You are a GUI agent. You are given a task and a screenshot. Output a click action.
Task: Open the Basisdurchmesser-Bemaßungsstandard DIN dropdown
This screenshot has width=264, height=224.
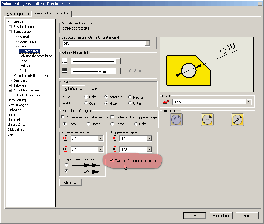147,43
